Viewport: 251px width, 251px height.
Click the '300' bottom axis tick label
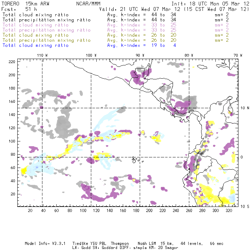click(x=216, y=211)
